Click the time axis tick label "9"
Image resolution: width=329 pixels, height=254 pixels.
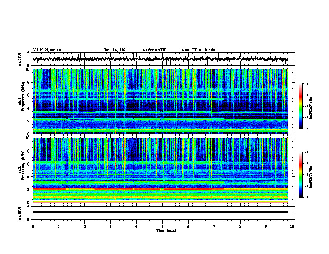pos(266,227)
